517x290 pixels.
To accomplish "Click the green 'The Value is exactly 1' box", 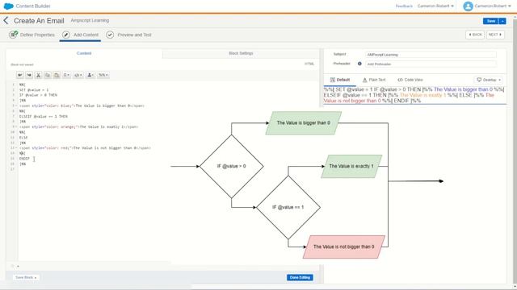I will pos(351,167).
